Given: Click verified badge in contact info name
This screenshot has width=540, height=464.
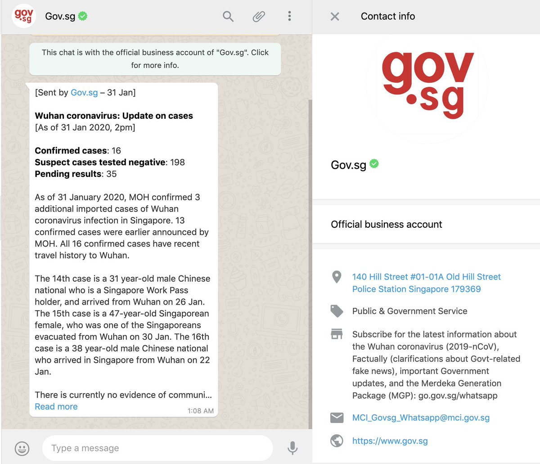Looking at the screenshot, I should 374,164.
